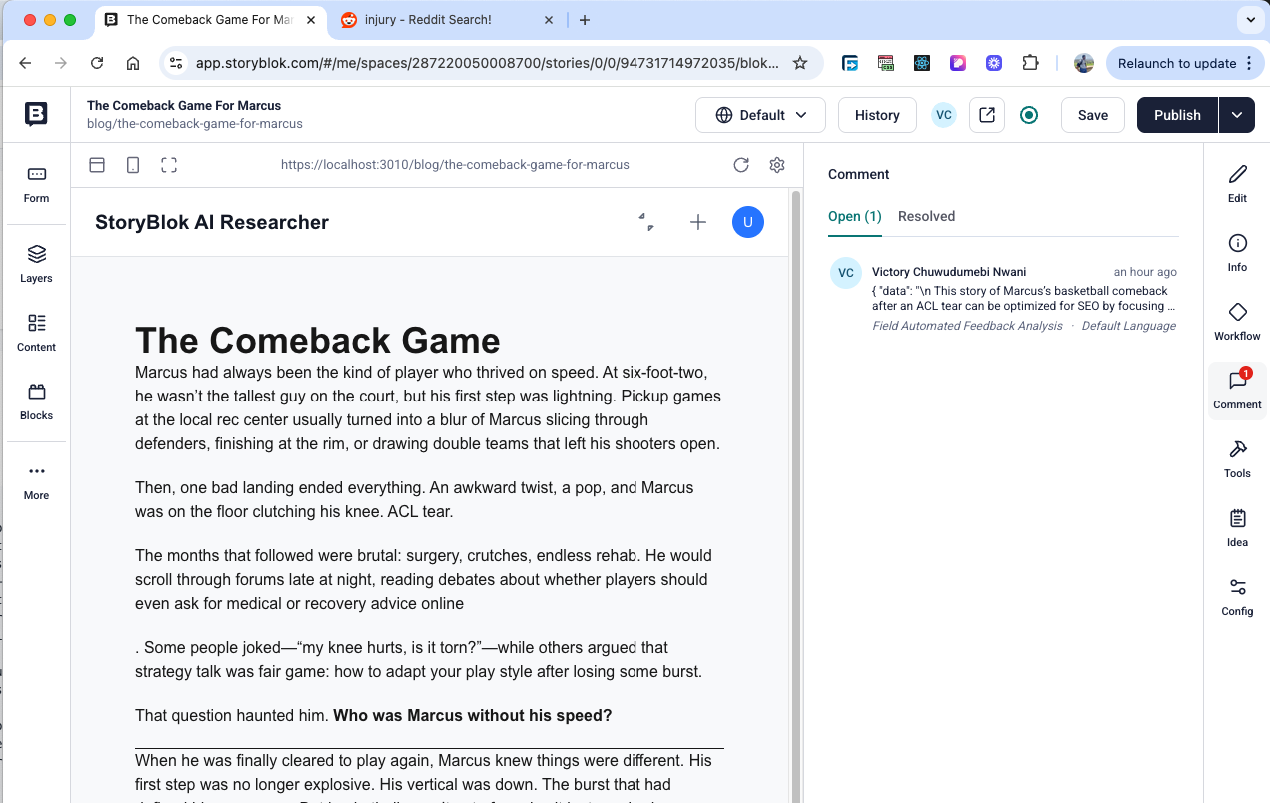Open the Layers sidebar panel
The image size is (1270, 803).
point(36,264)
